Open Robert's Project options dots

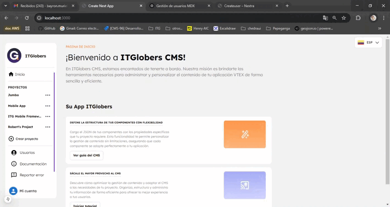[x=48, y=127]
